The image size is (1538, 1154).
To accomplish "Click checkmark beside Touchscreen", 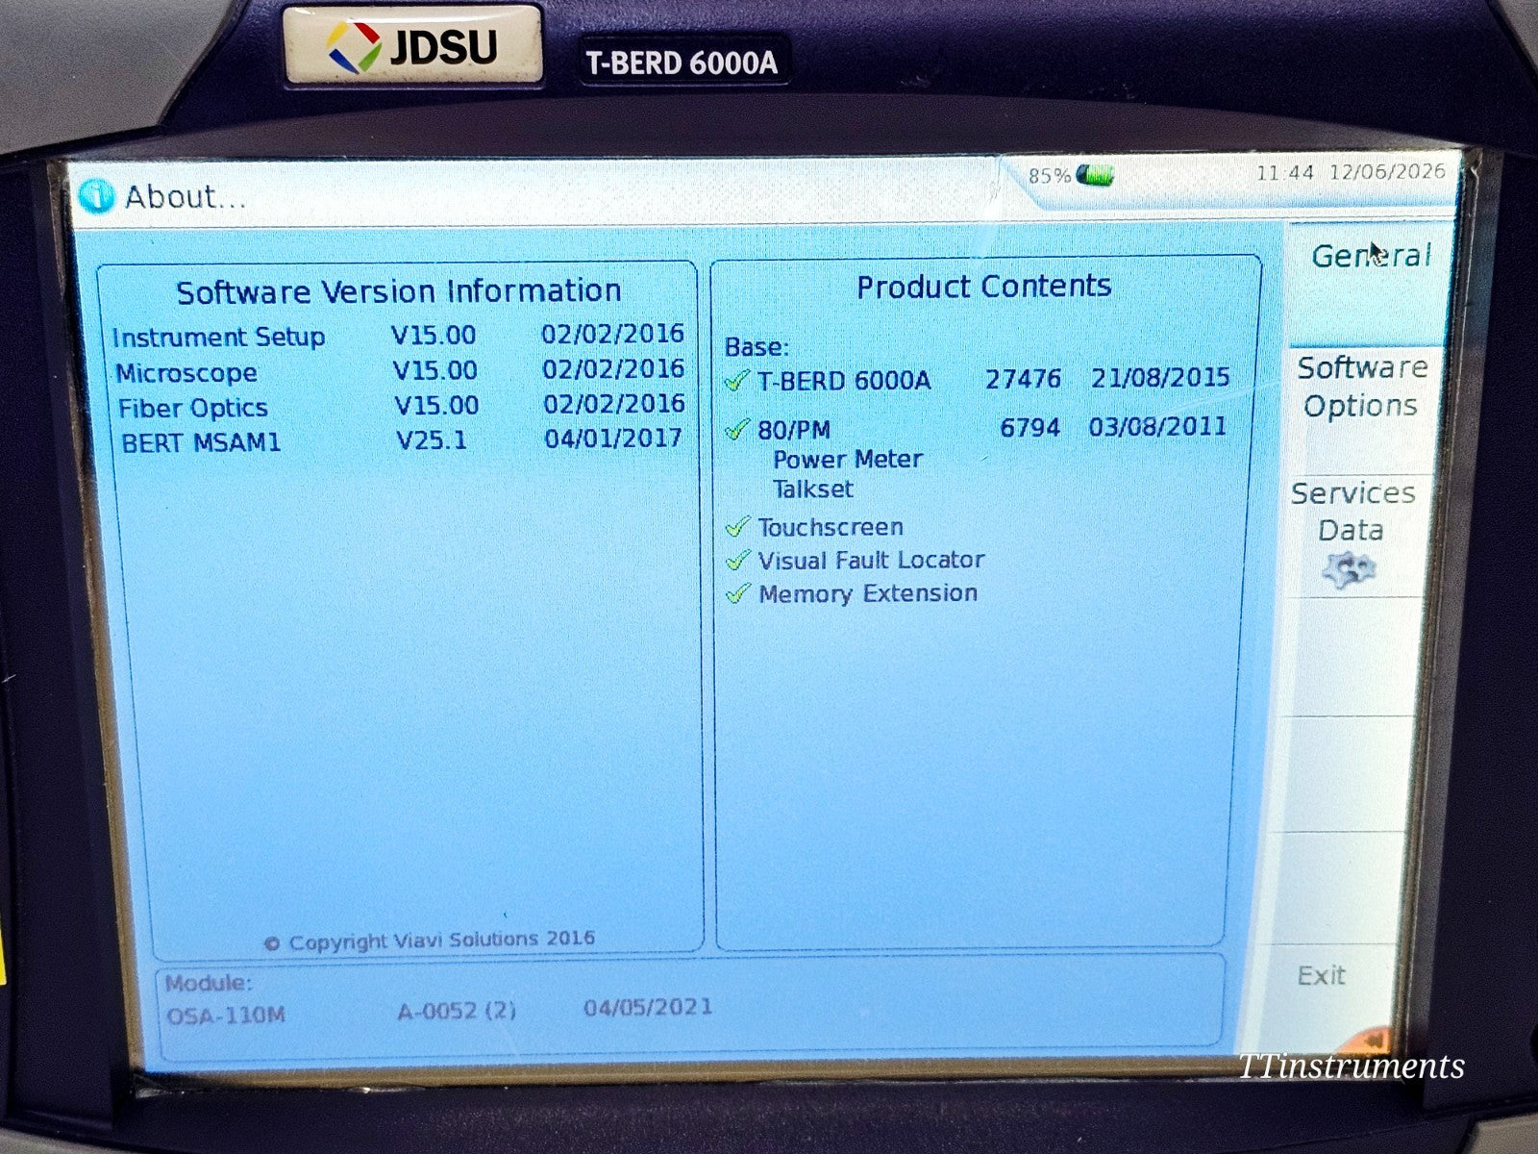I will point(737,527).
